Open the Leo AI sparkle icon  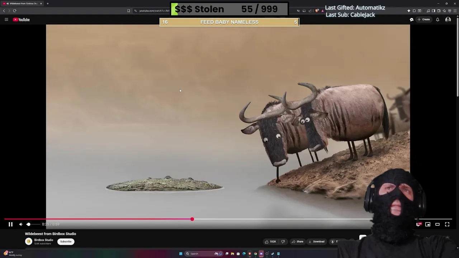pyautogui.click(x=444, y=11)
